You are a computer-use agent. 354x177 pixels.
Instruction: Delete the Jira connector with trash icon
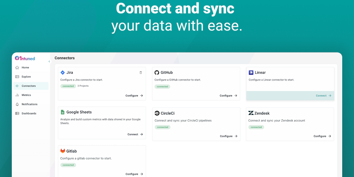(141, 73)
